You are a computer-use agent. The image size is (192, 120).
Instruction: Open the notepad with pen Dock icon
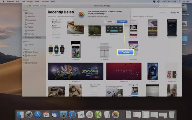pyautogui.click(x=107, y=115)
